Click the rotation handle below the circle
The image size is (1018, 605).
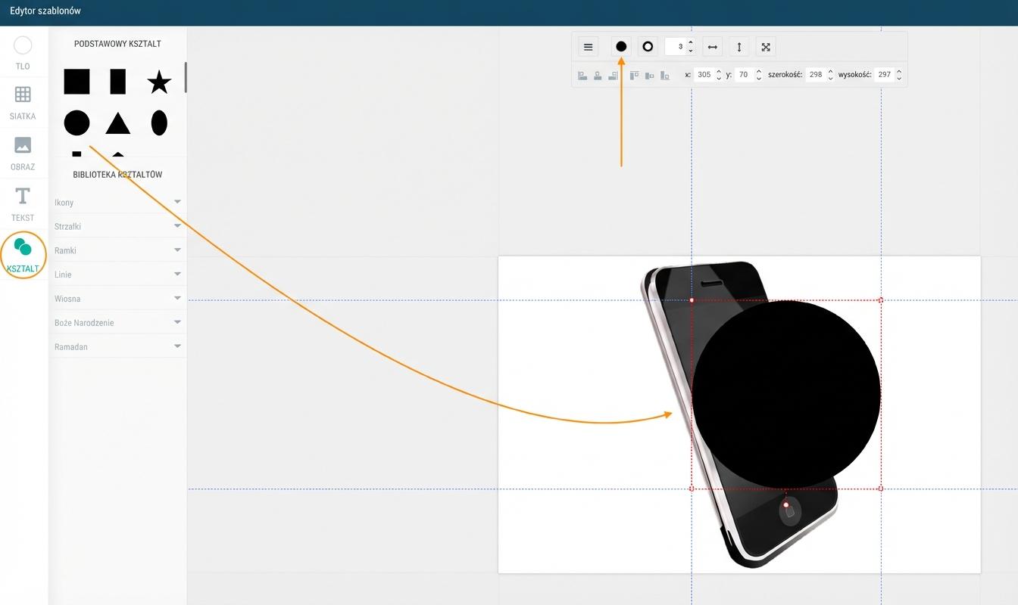(x=786, y=504)
